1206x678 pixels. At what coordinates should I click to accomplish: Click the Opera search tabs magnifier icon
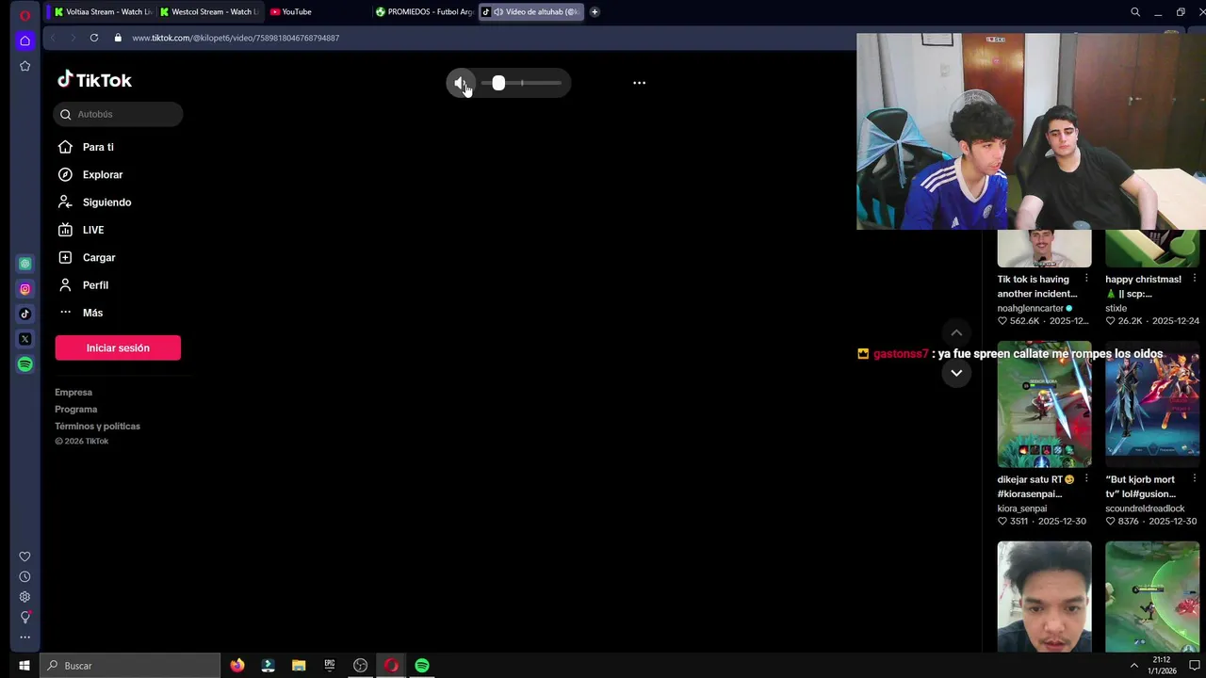pos(1135,12)
